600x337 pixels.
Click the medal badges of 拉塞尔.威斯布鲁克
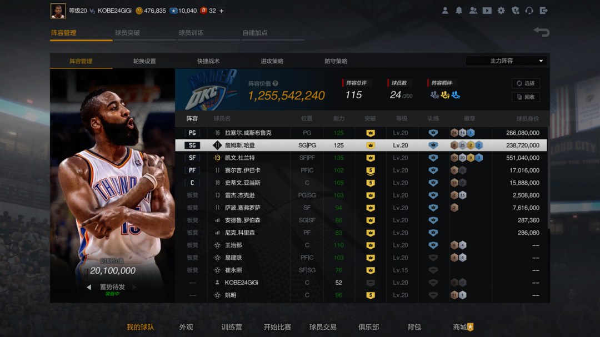point(463,133)
